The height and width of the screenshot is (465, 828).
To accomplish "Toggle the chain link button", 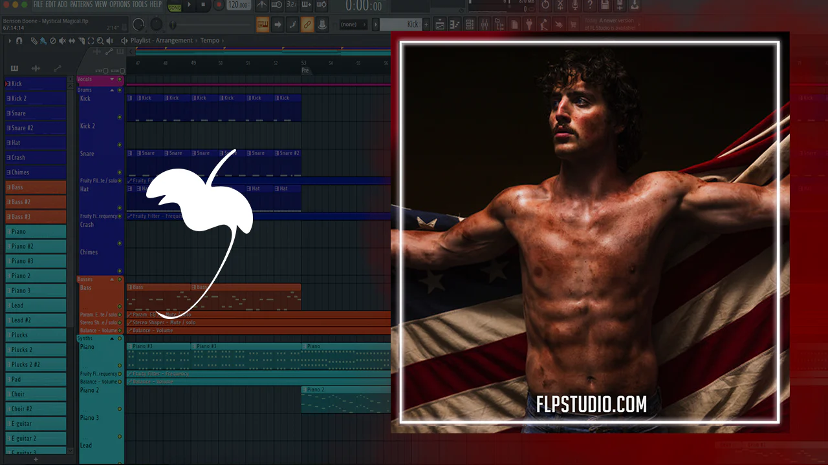I will coord(307,25).
